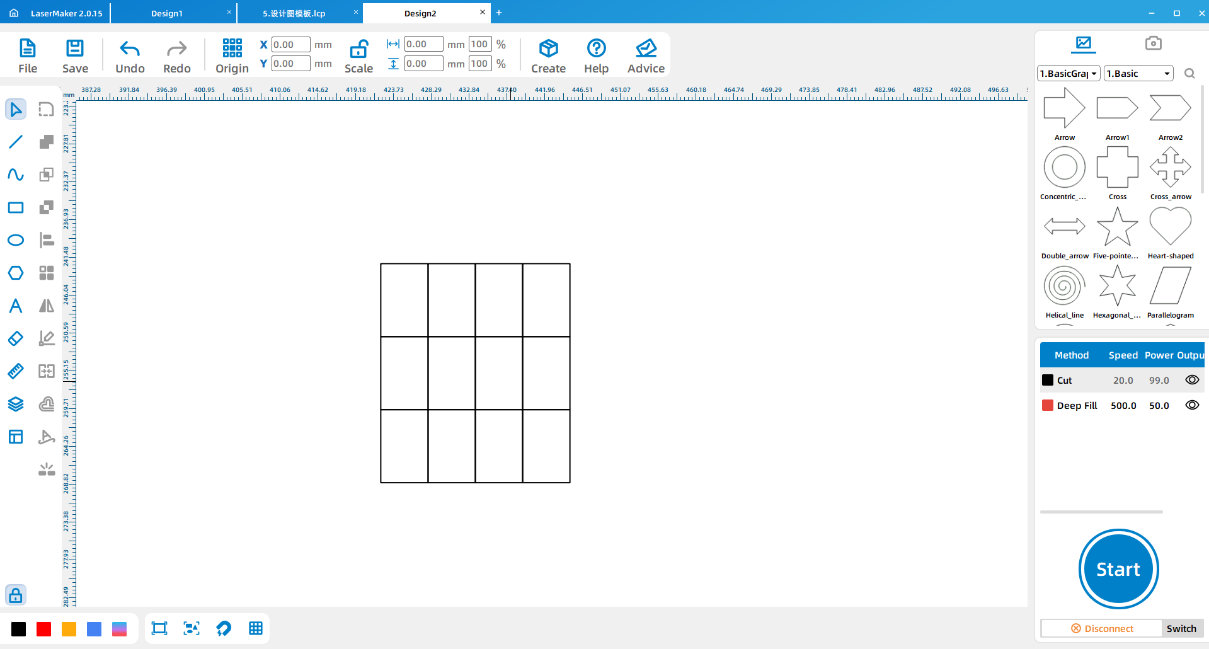The image size is (1209, 649).
Task: Select the Design2 tab
Action: (420, 13)
